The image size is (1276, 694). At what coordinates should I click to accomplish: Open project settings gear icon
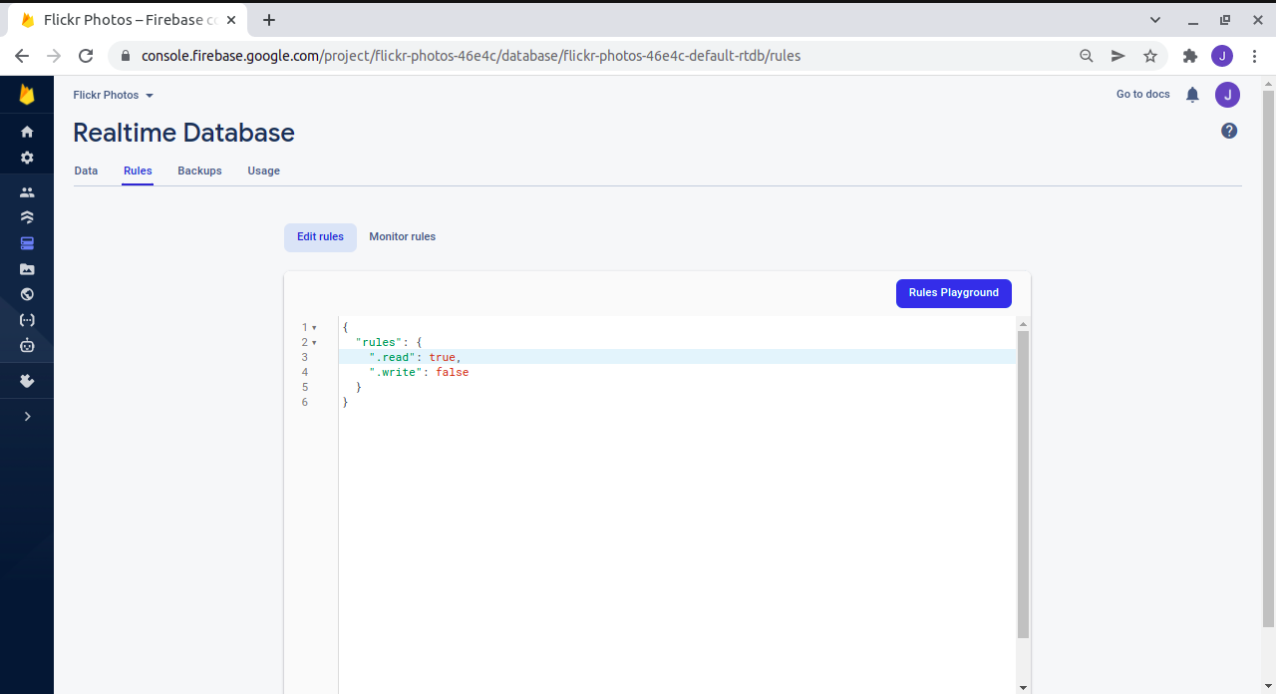tap(27, 158)
